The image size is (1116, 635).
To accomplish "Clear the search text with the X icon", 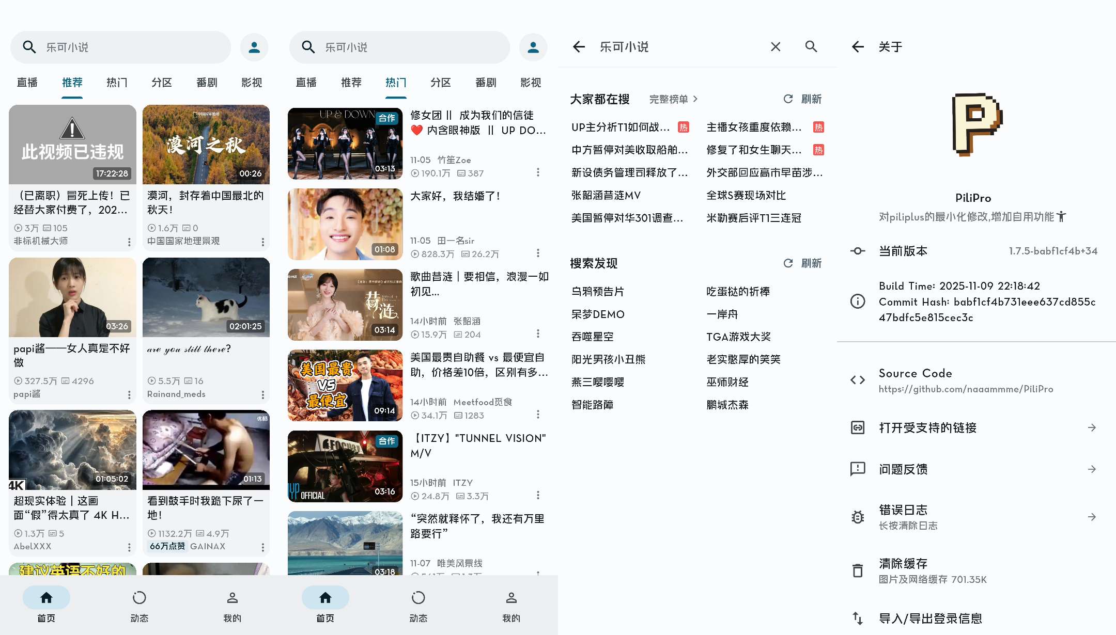I will point(775,47).
